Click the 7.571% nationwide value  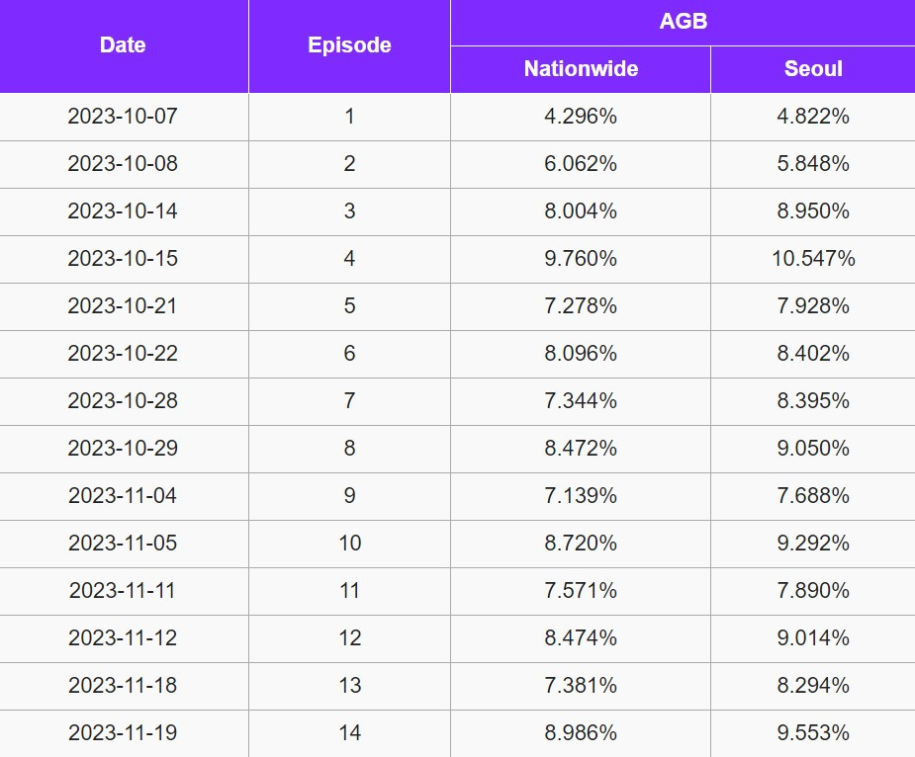(581, 591)
